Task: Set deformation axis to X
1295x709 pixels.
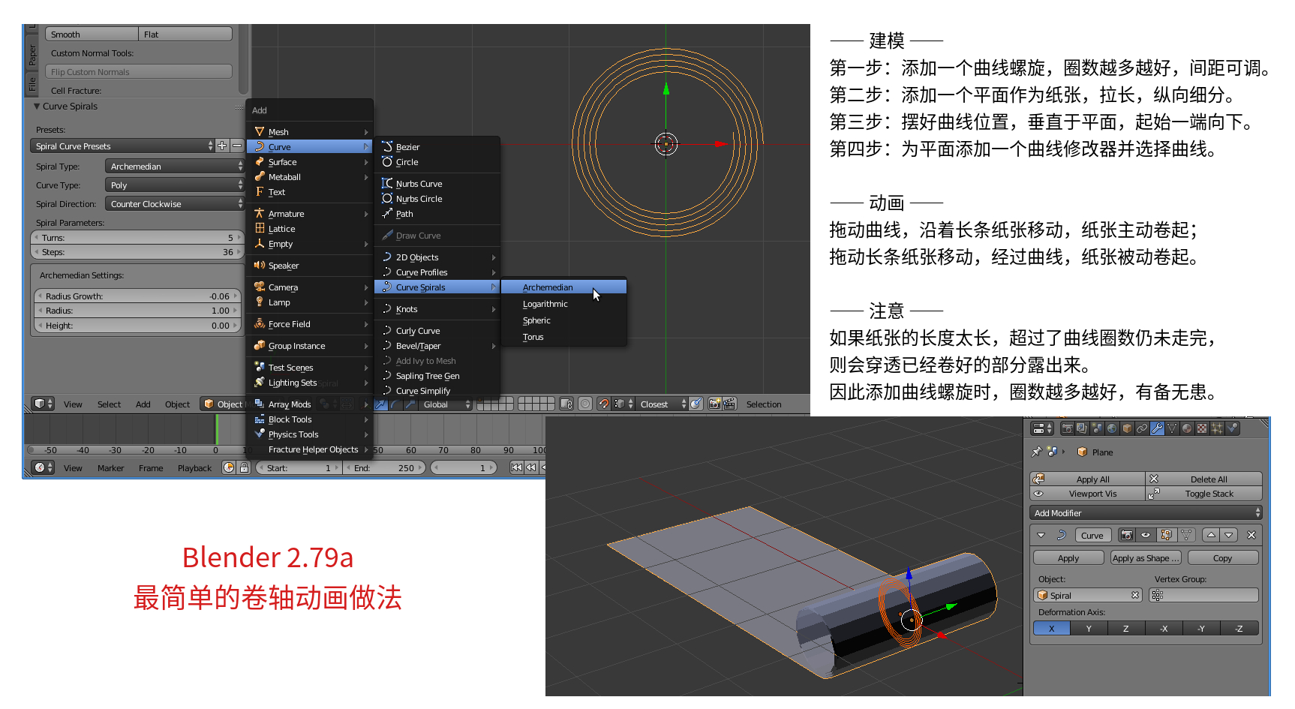Action: [1052, 628]
